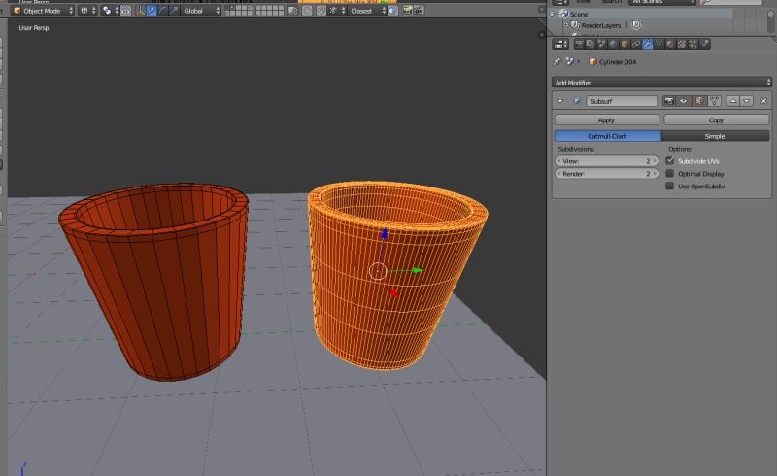The width and height of the screenshot is (777, 476).
Task: Expand the RenderLayers tree item
Action: coord(566,25)
